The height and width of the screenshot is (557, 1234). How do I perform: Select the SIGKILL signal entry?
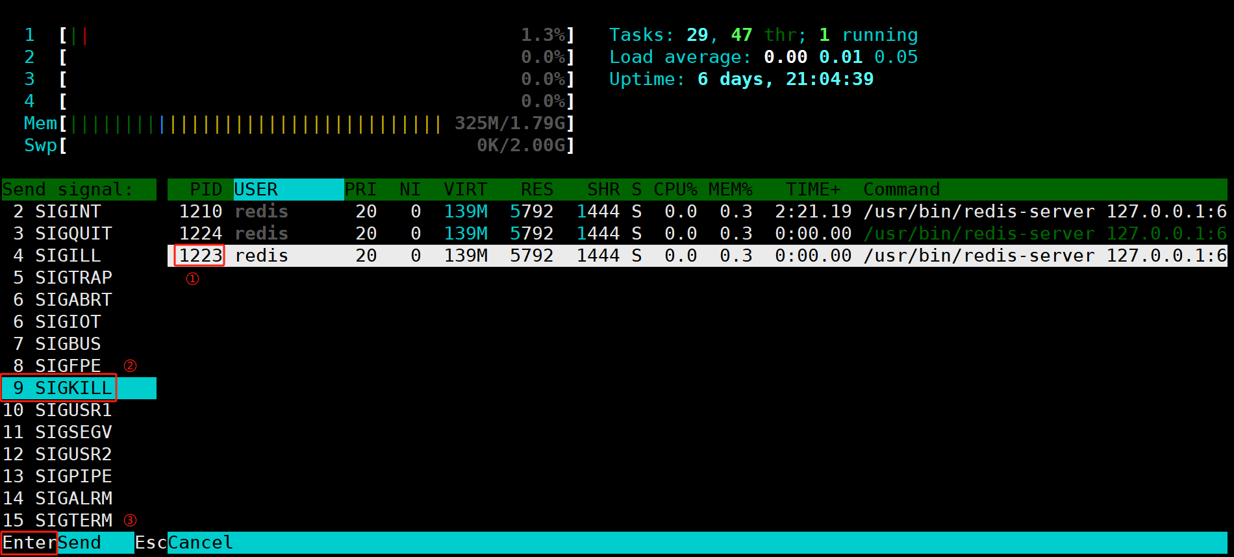coord(79,388)
